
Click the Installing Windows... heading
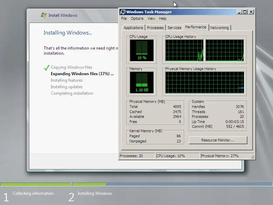68,33
